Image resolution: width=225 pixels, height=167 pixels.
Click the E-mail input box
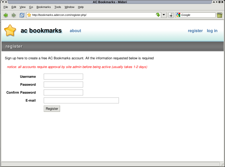click(x=81, y=100)
